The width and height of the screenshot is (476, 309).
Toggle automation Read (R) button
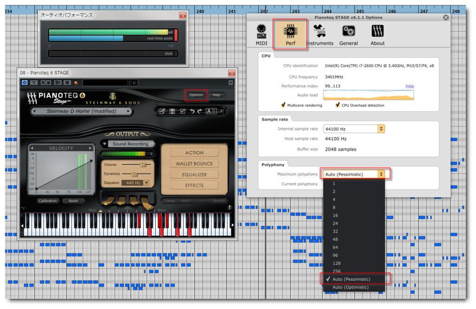43,83
